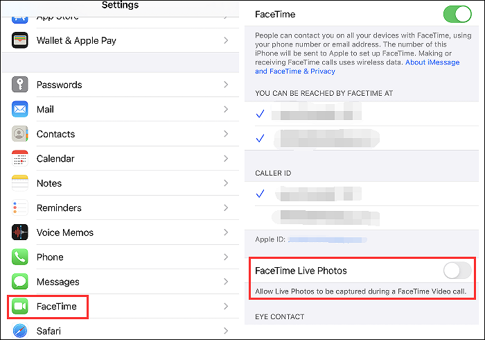Uncheck the first FaceTime reachable address

point(261,114)
